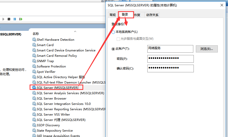The height and width of the screenshot is (137, 228).
Task: Click gear icon of SQL Server Reporting Services
Action: point(34,109)
